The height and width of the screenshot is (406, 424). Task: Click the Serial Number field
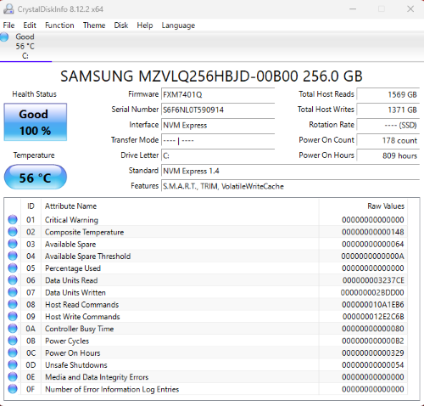(x=218, y=110)
